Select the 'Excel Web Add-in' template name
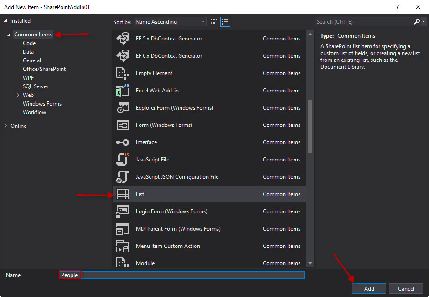The image size is (429, 297). click(x=157, y=91)
